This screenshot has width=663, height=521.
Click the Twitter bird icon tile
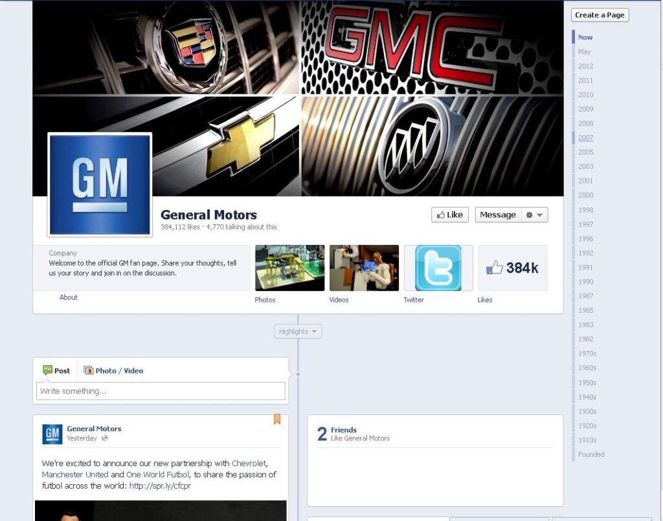(438, 268)
